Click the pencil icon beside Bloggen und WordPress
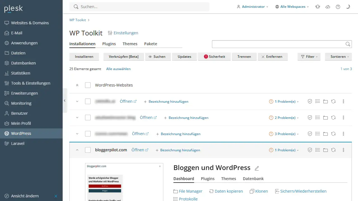 (257, 168)
